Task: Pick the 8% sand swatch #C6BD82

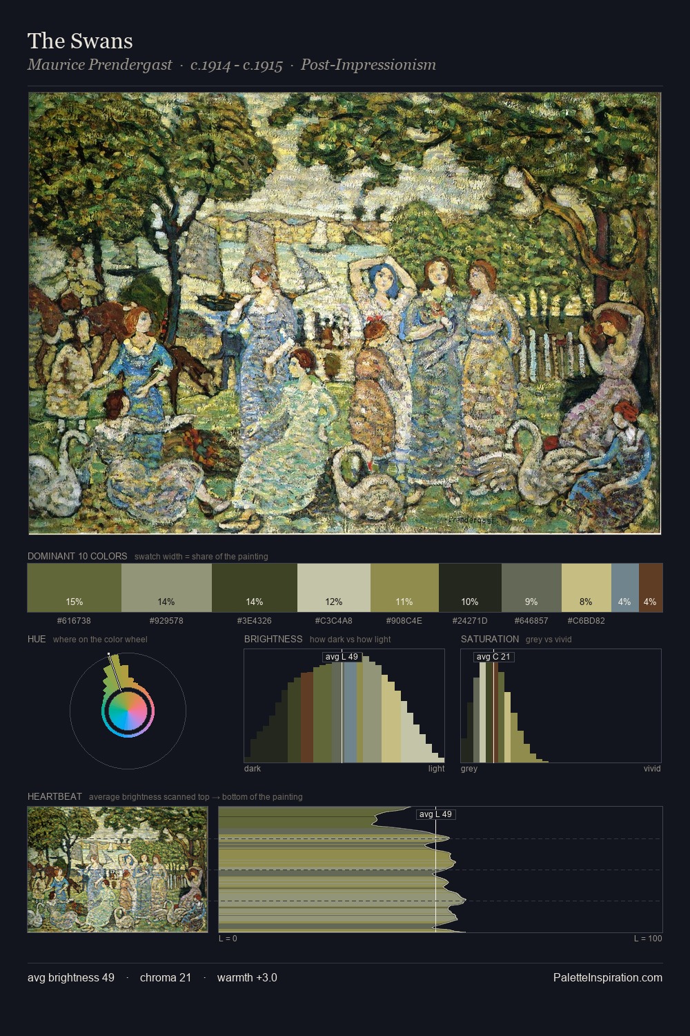Action: pos(586,588)
